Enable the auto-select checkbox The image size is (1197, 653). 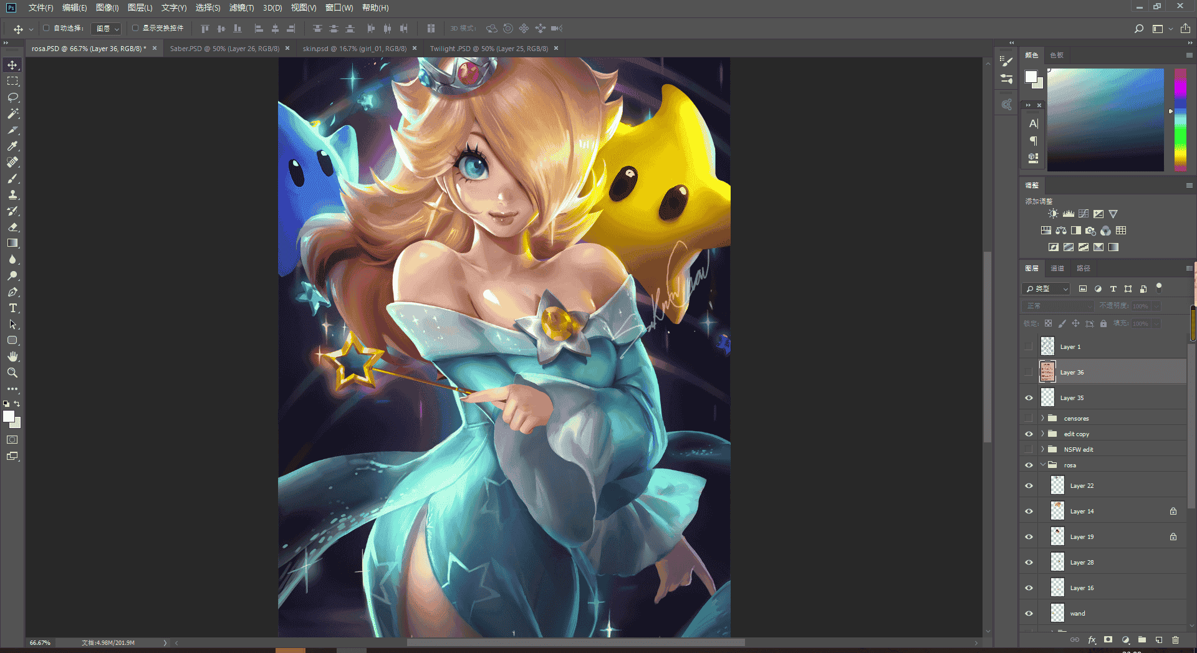tap(46, 28)
